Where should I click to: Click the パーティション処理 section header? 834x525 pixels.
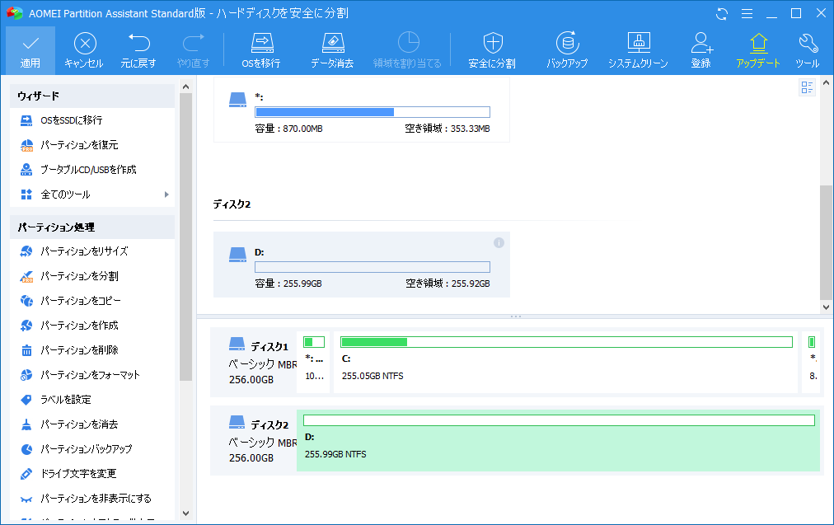click(92, 227)
